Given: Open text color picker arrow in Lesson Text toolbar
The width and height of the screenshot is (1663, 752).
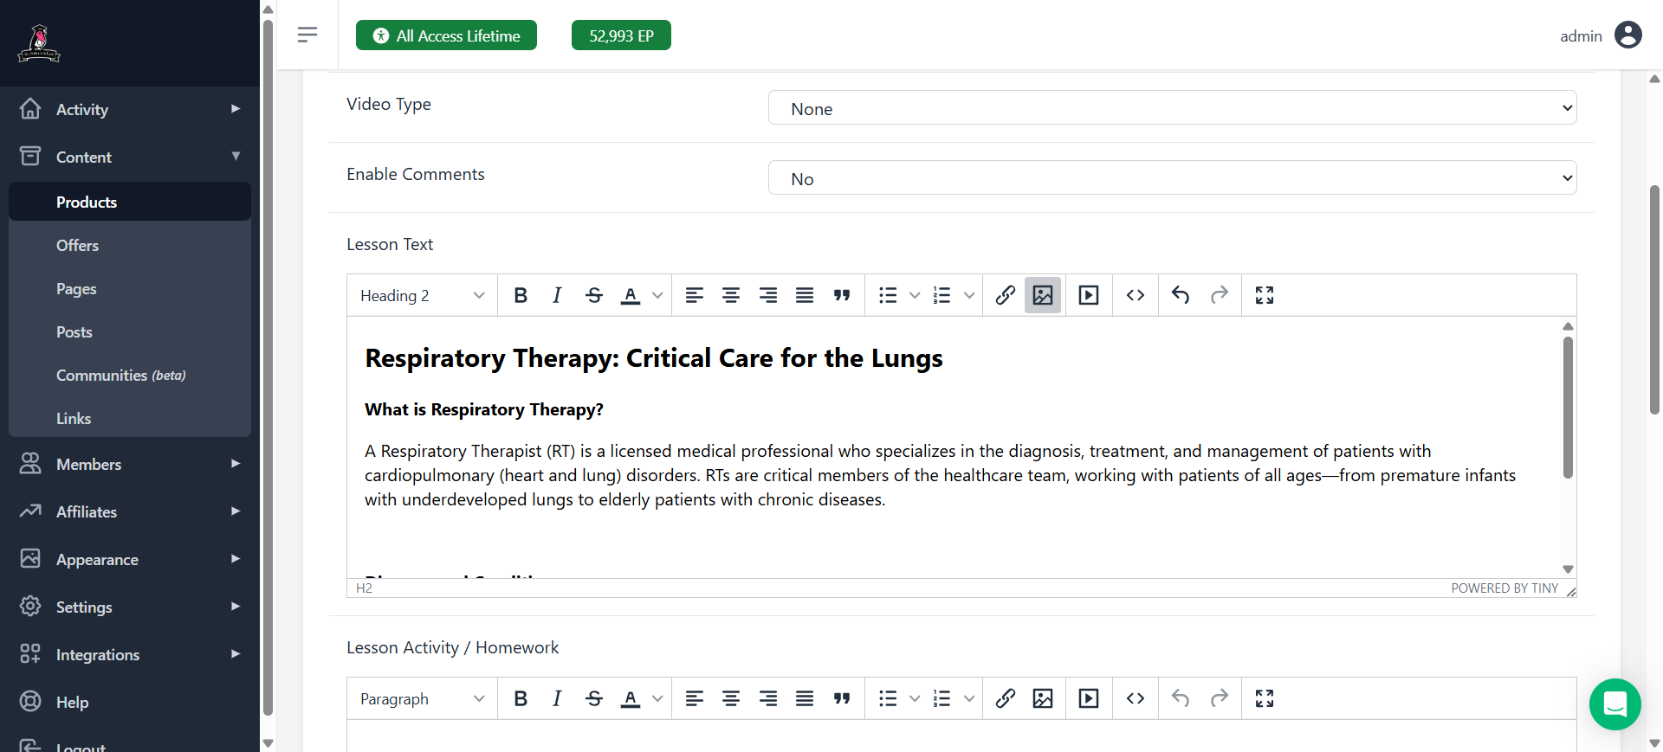Looking at the screenshot, I should pyautogui.click(x=657, y=295).
